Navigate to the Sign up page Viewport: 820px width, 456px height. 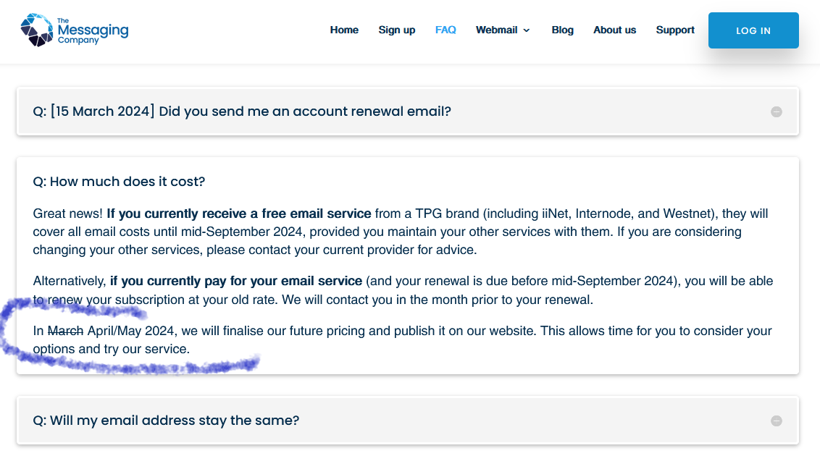pos(396,30)
